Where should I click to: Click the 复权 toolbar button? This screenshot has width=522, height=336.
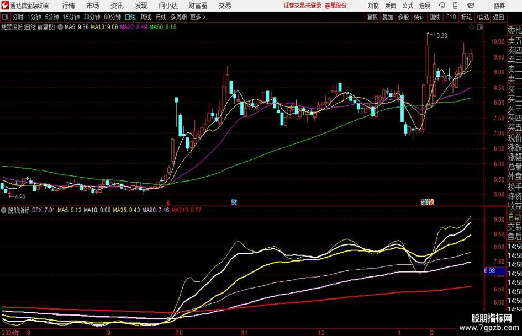pyautogui.click(x=372, y=17)
